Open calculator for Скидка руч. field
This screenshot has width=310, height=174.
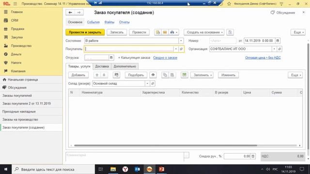(x=253, y=156)
